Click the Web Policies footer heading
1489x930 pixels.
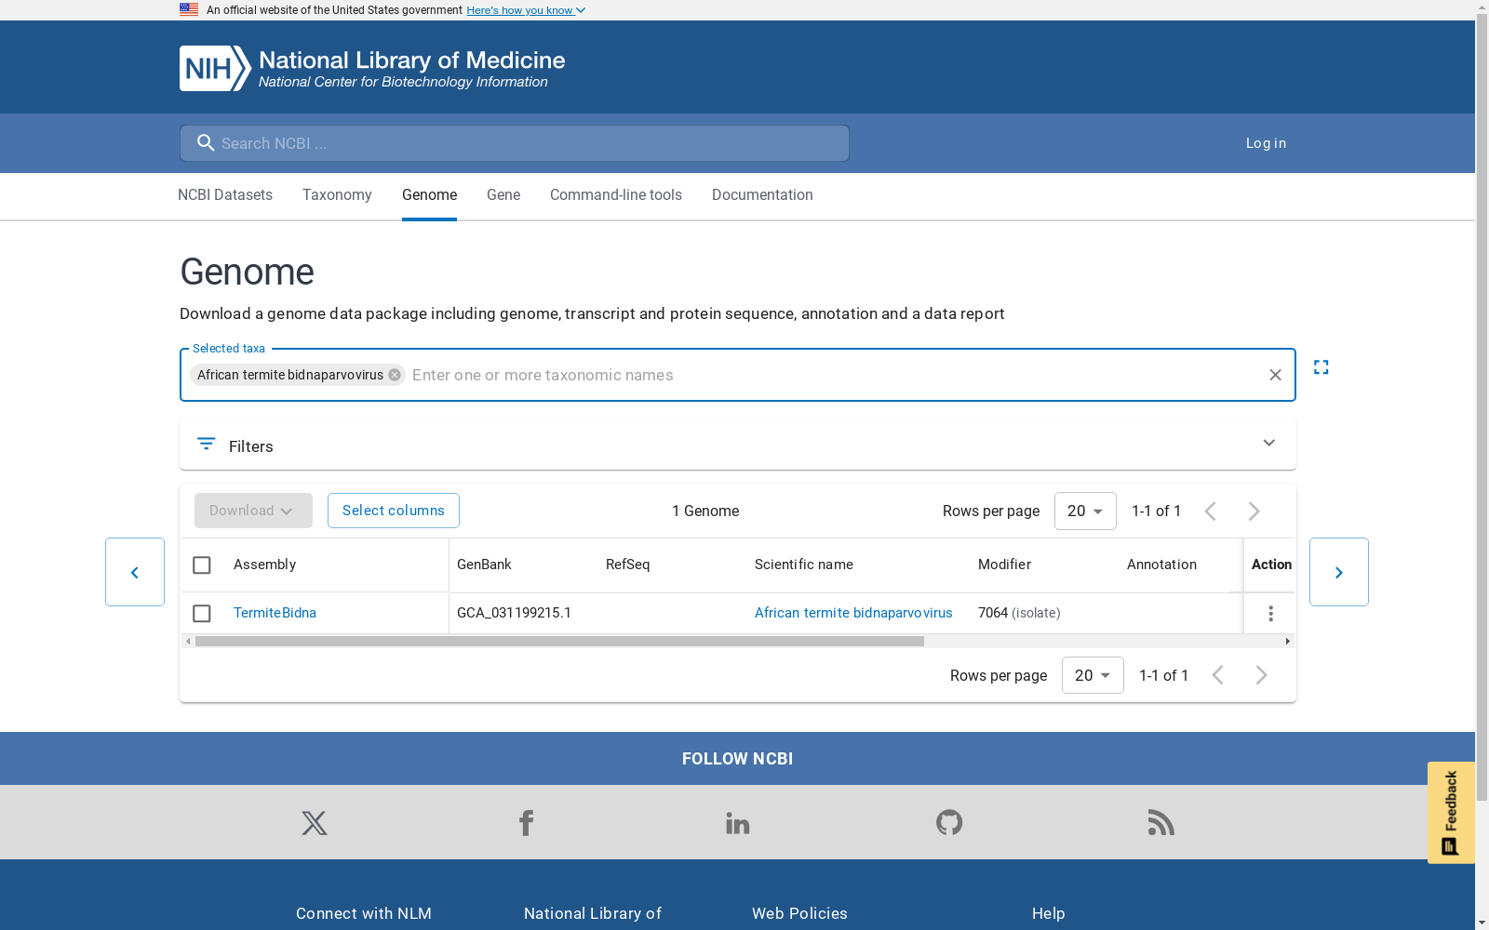(799, 914)
